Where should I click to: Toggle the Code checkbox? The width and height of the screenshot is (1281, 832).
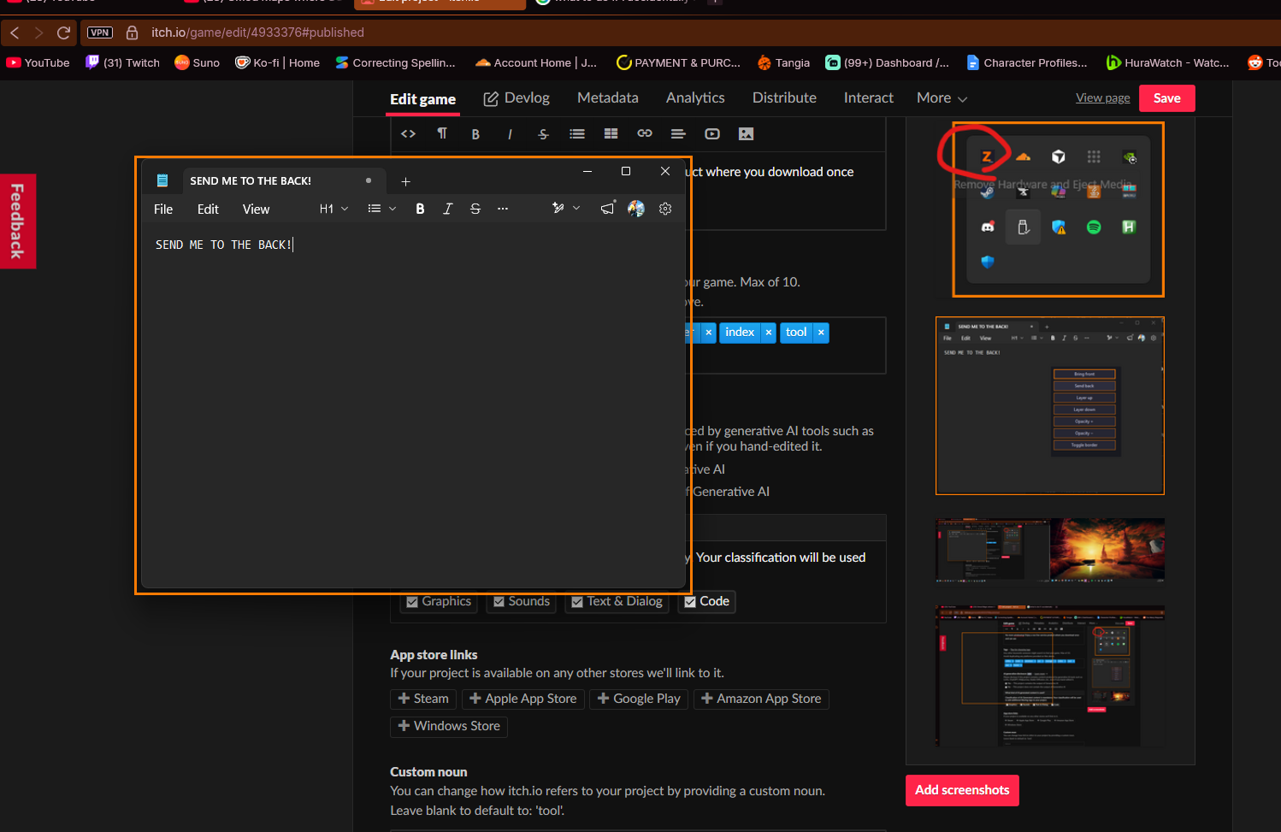click(690, 602)
